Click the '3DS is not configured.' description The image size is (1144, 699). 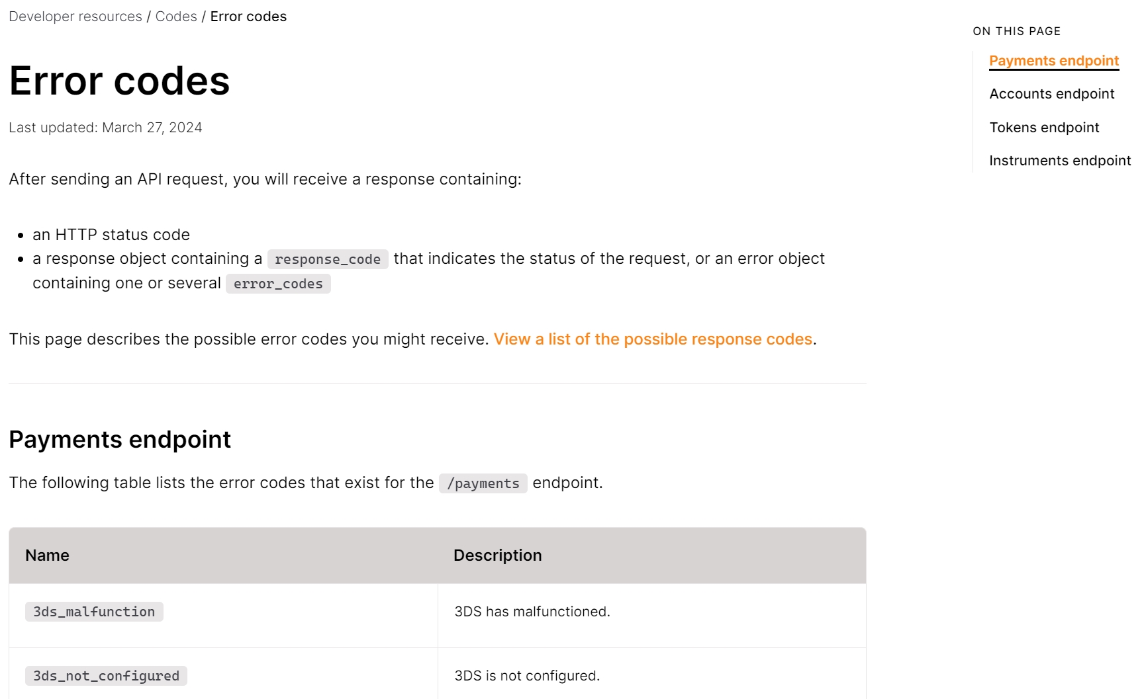click(526, 676)
